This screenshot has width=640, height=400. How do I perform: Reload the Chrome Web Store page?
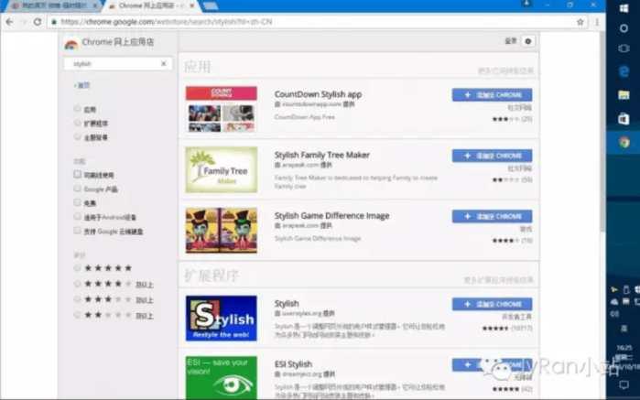(38, 22)
